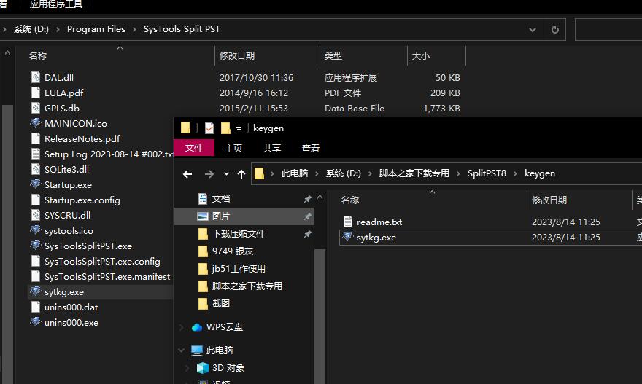Go up one folder level in keygen window
Screen dimensions: 642x384
(241, 174)
